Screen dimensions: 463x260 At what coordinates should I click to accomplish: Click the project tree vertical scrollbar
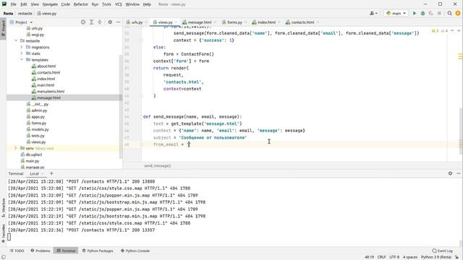point(121,106)
